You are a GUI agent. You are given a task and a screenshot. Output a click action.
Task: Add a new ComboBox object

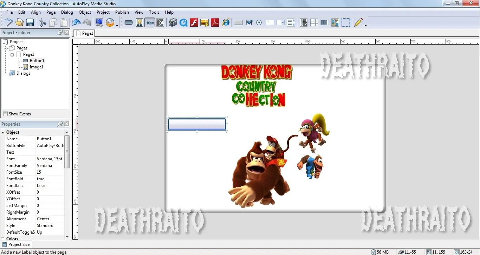[280, 22]
